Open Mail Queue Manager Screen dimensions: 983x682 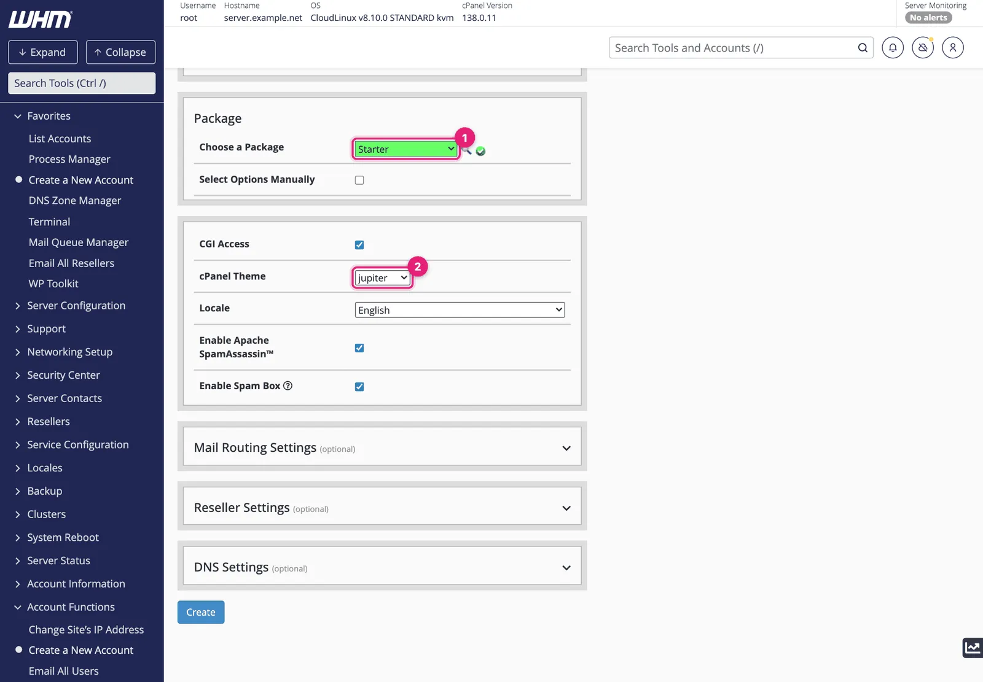click(79, 242)
